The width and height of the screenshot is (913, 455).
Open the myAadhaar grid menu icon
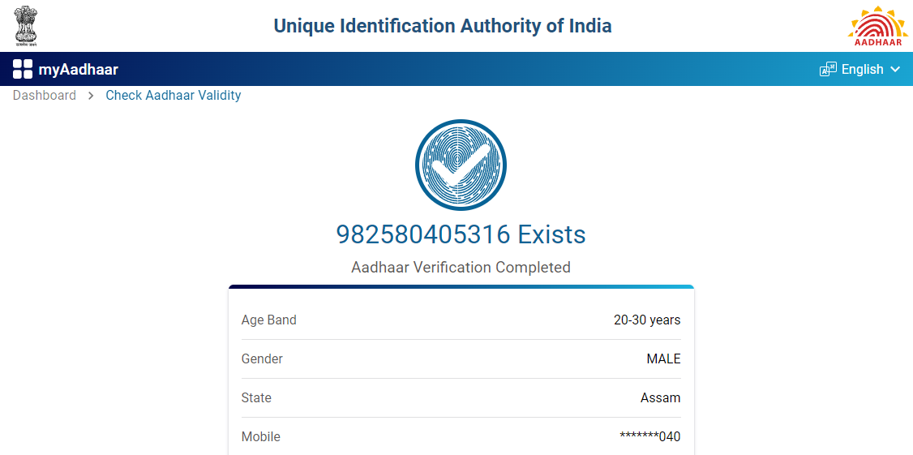tap(23, 70)
